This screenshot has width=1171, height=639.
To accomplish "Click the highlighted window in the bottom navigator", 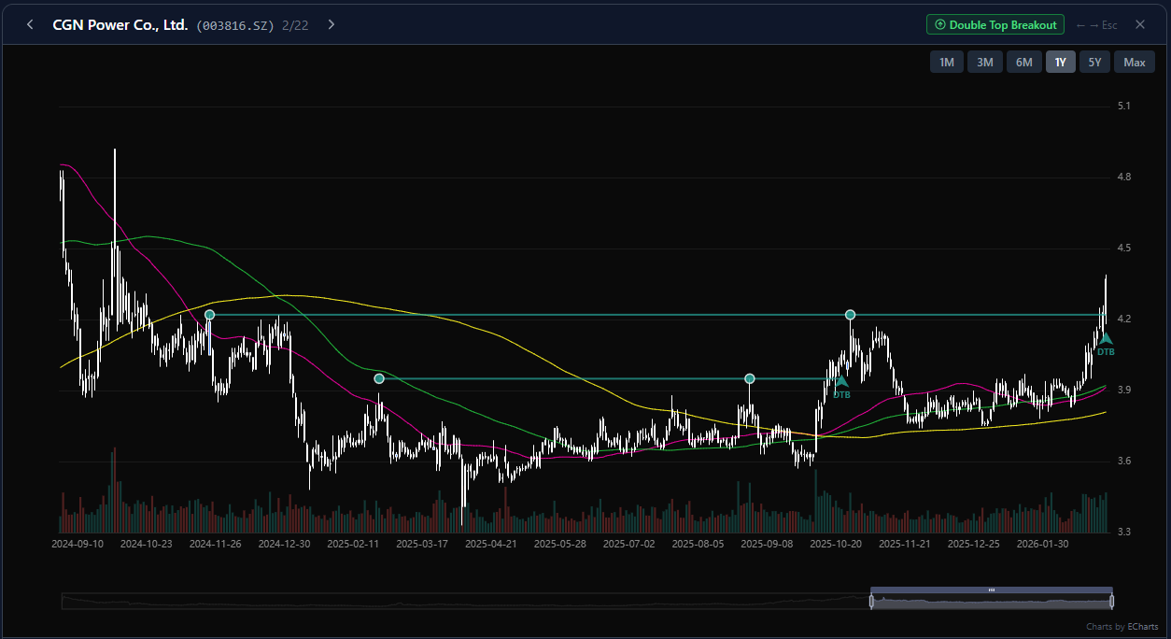I will [x=992, y=602].
